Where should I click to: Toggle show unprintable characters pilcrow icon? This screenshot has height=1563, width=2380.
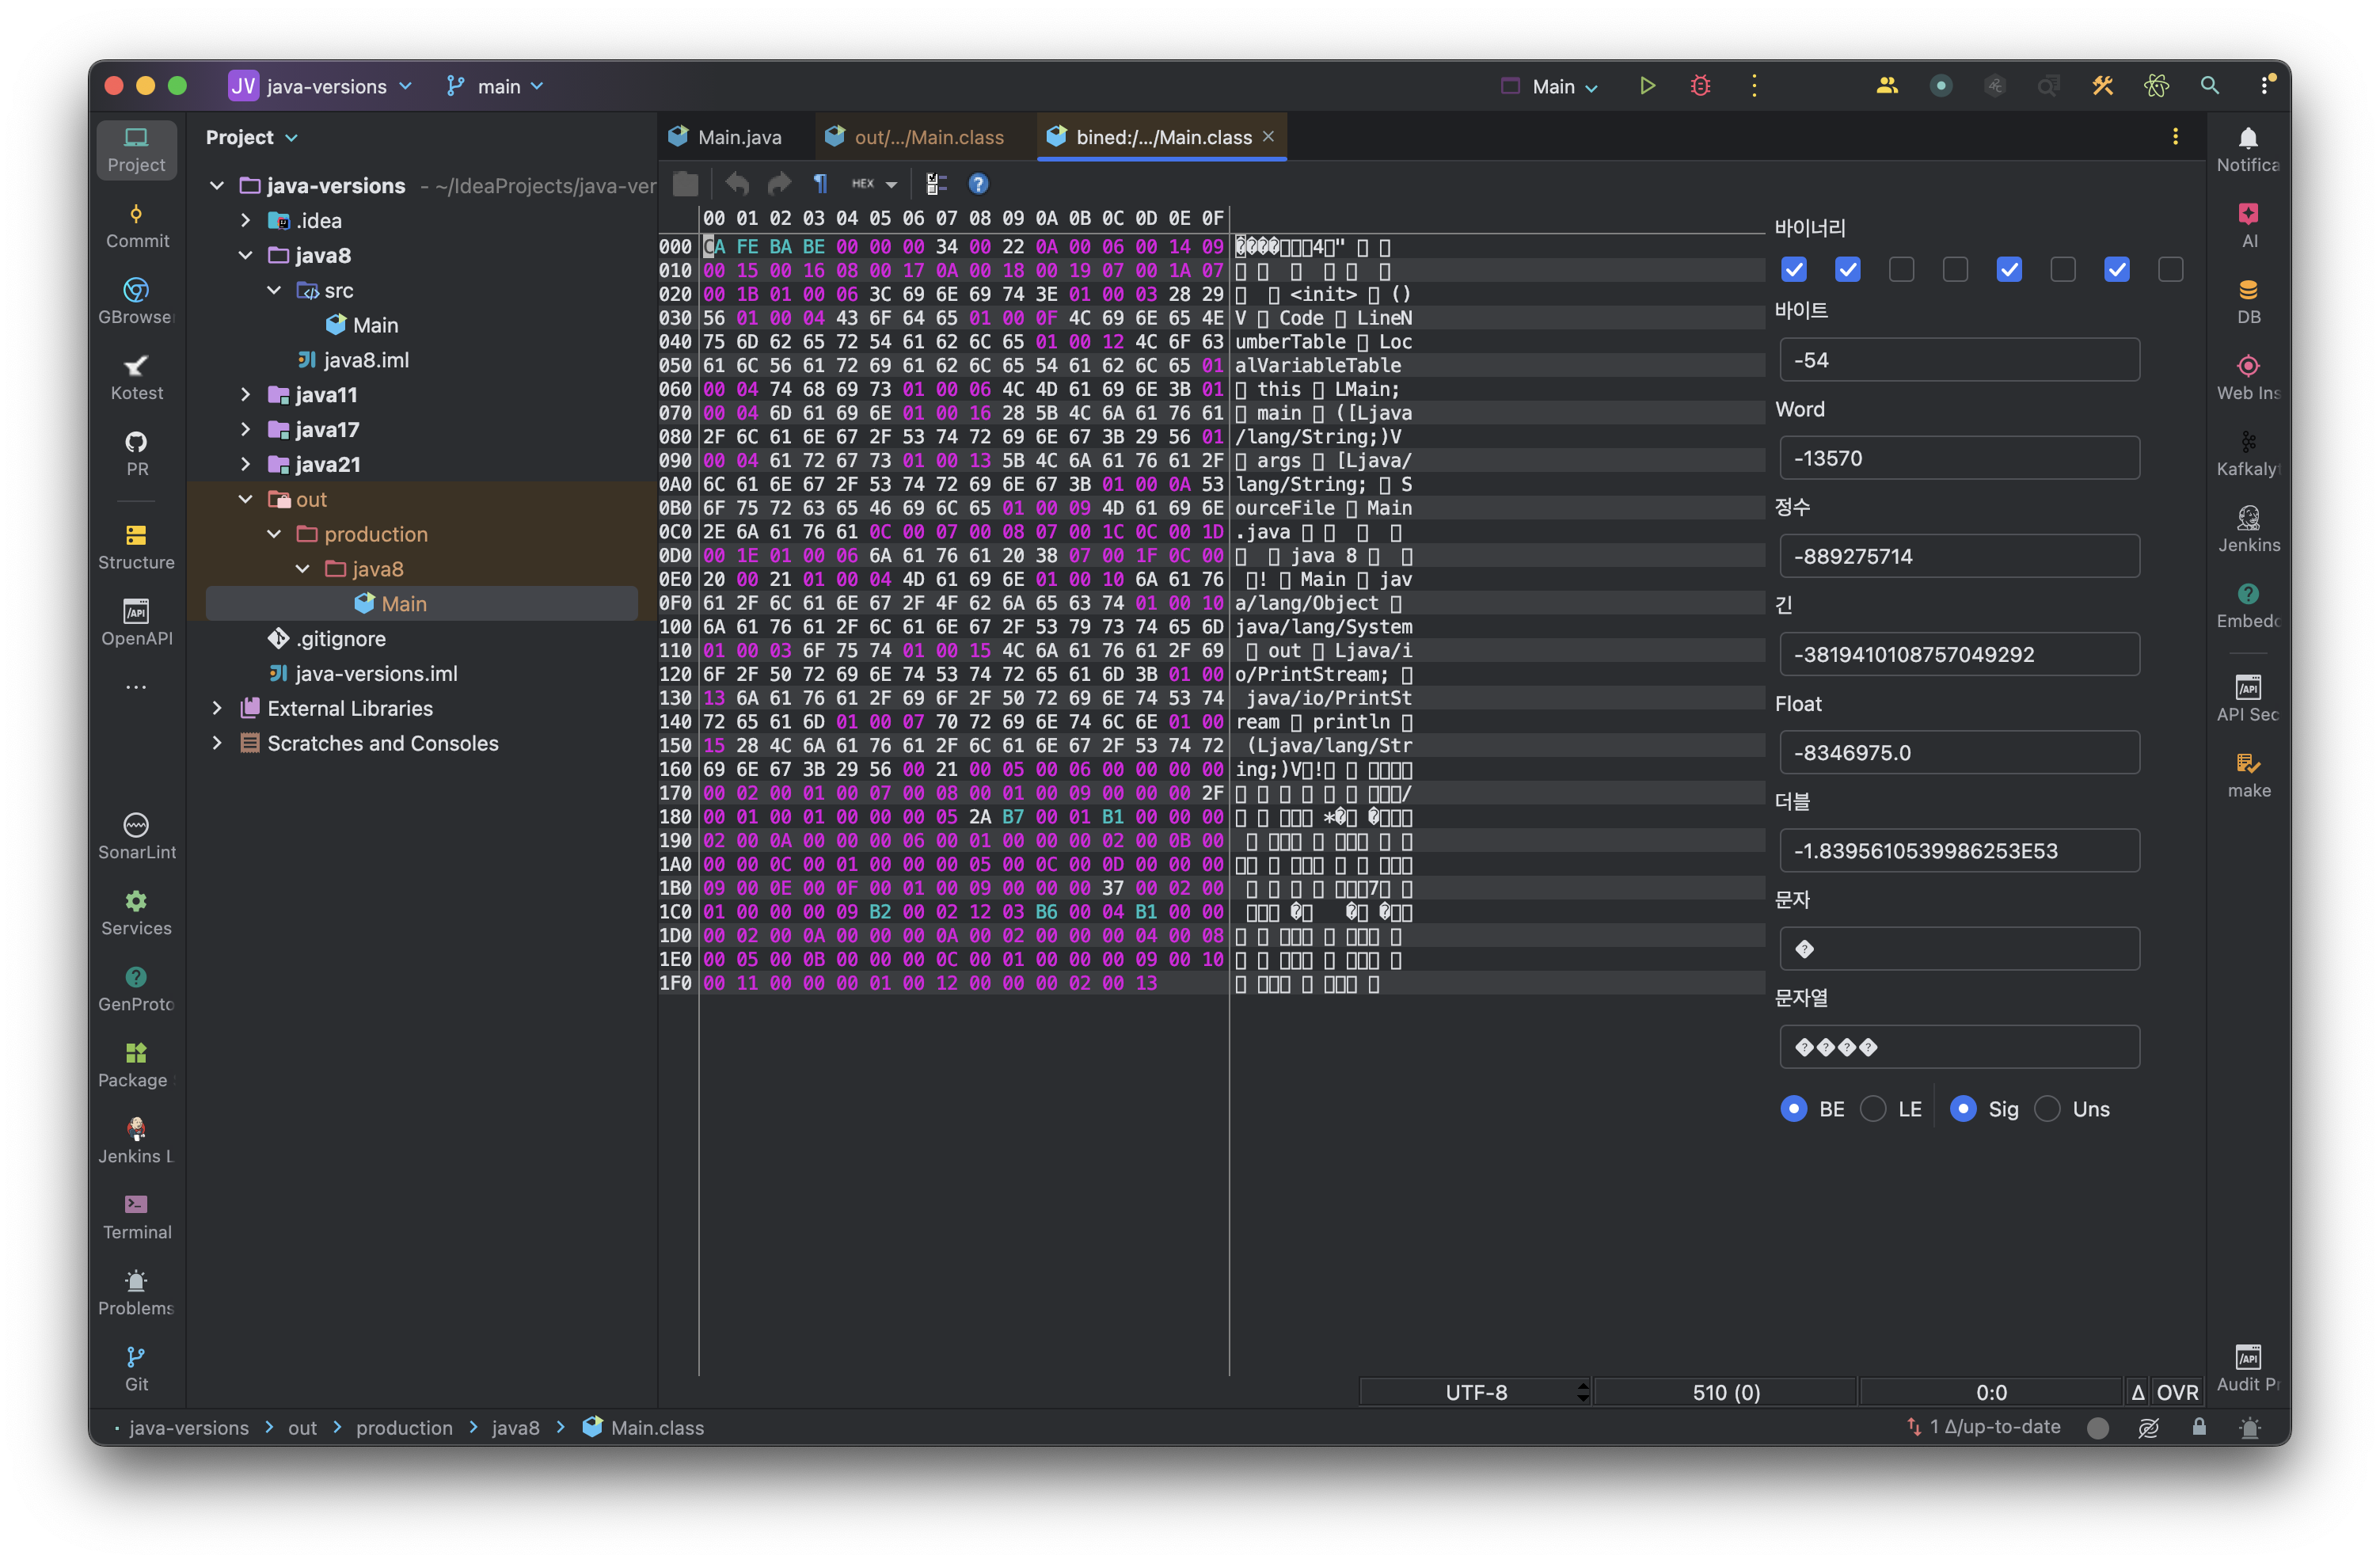pos(820,184)
